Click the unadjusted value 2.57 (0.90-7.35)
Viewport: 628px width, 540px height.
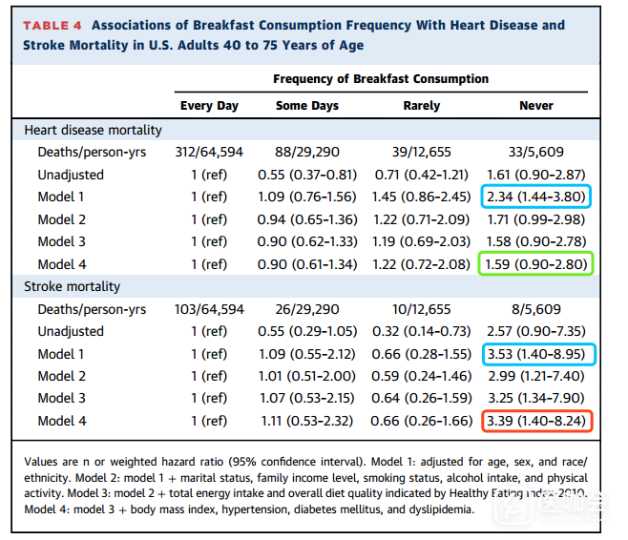pyautogui.click(x=536, y=331)
